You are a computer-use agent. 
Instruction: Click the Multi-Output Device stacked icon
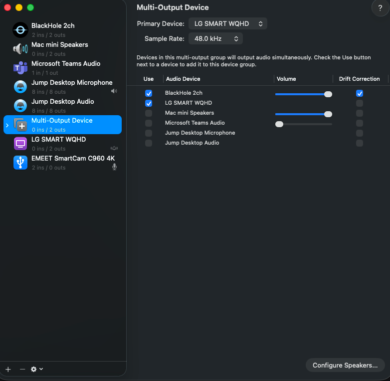point(20,125)
